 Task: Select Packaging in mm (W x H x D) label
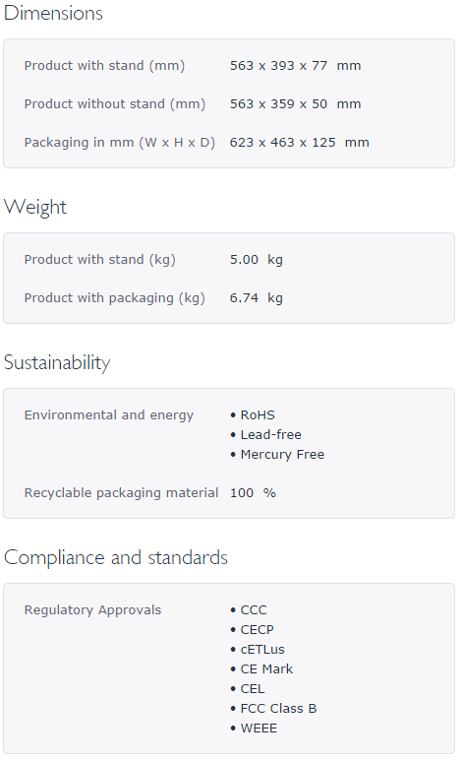point(120,143)
